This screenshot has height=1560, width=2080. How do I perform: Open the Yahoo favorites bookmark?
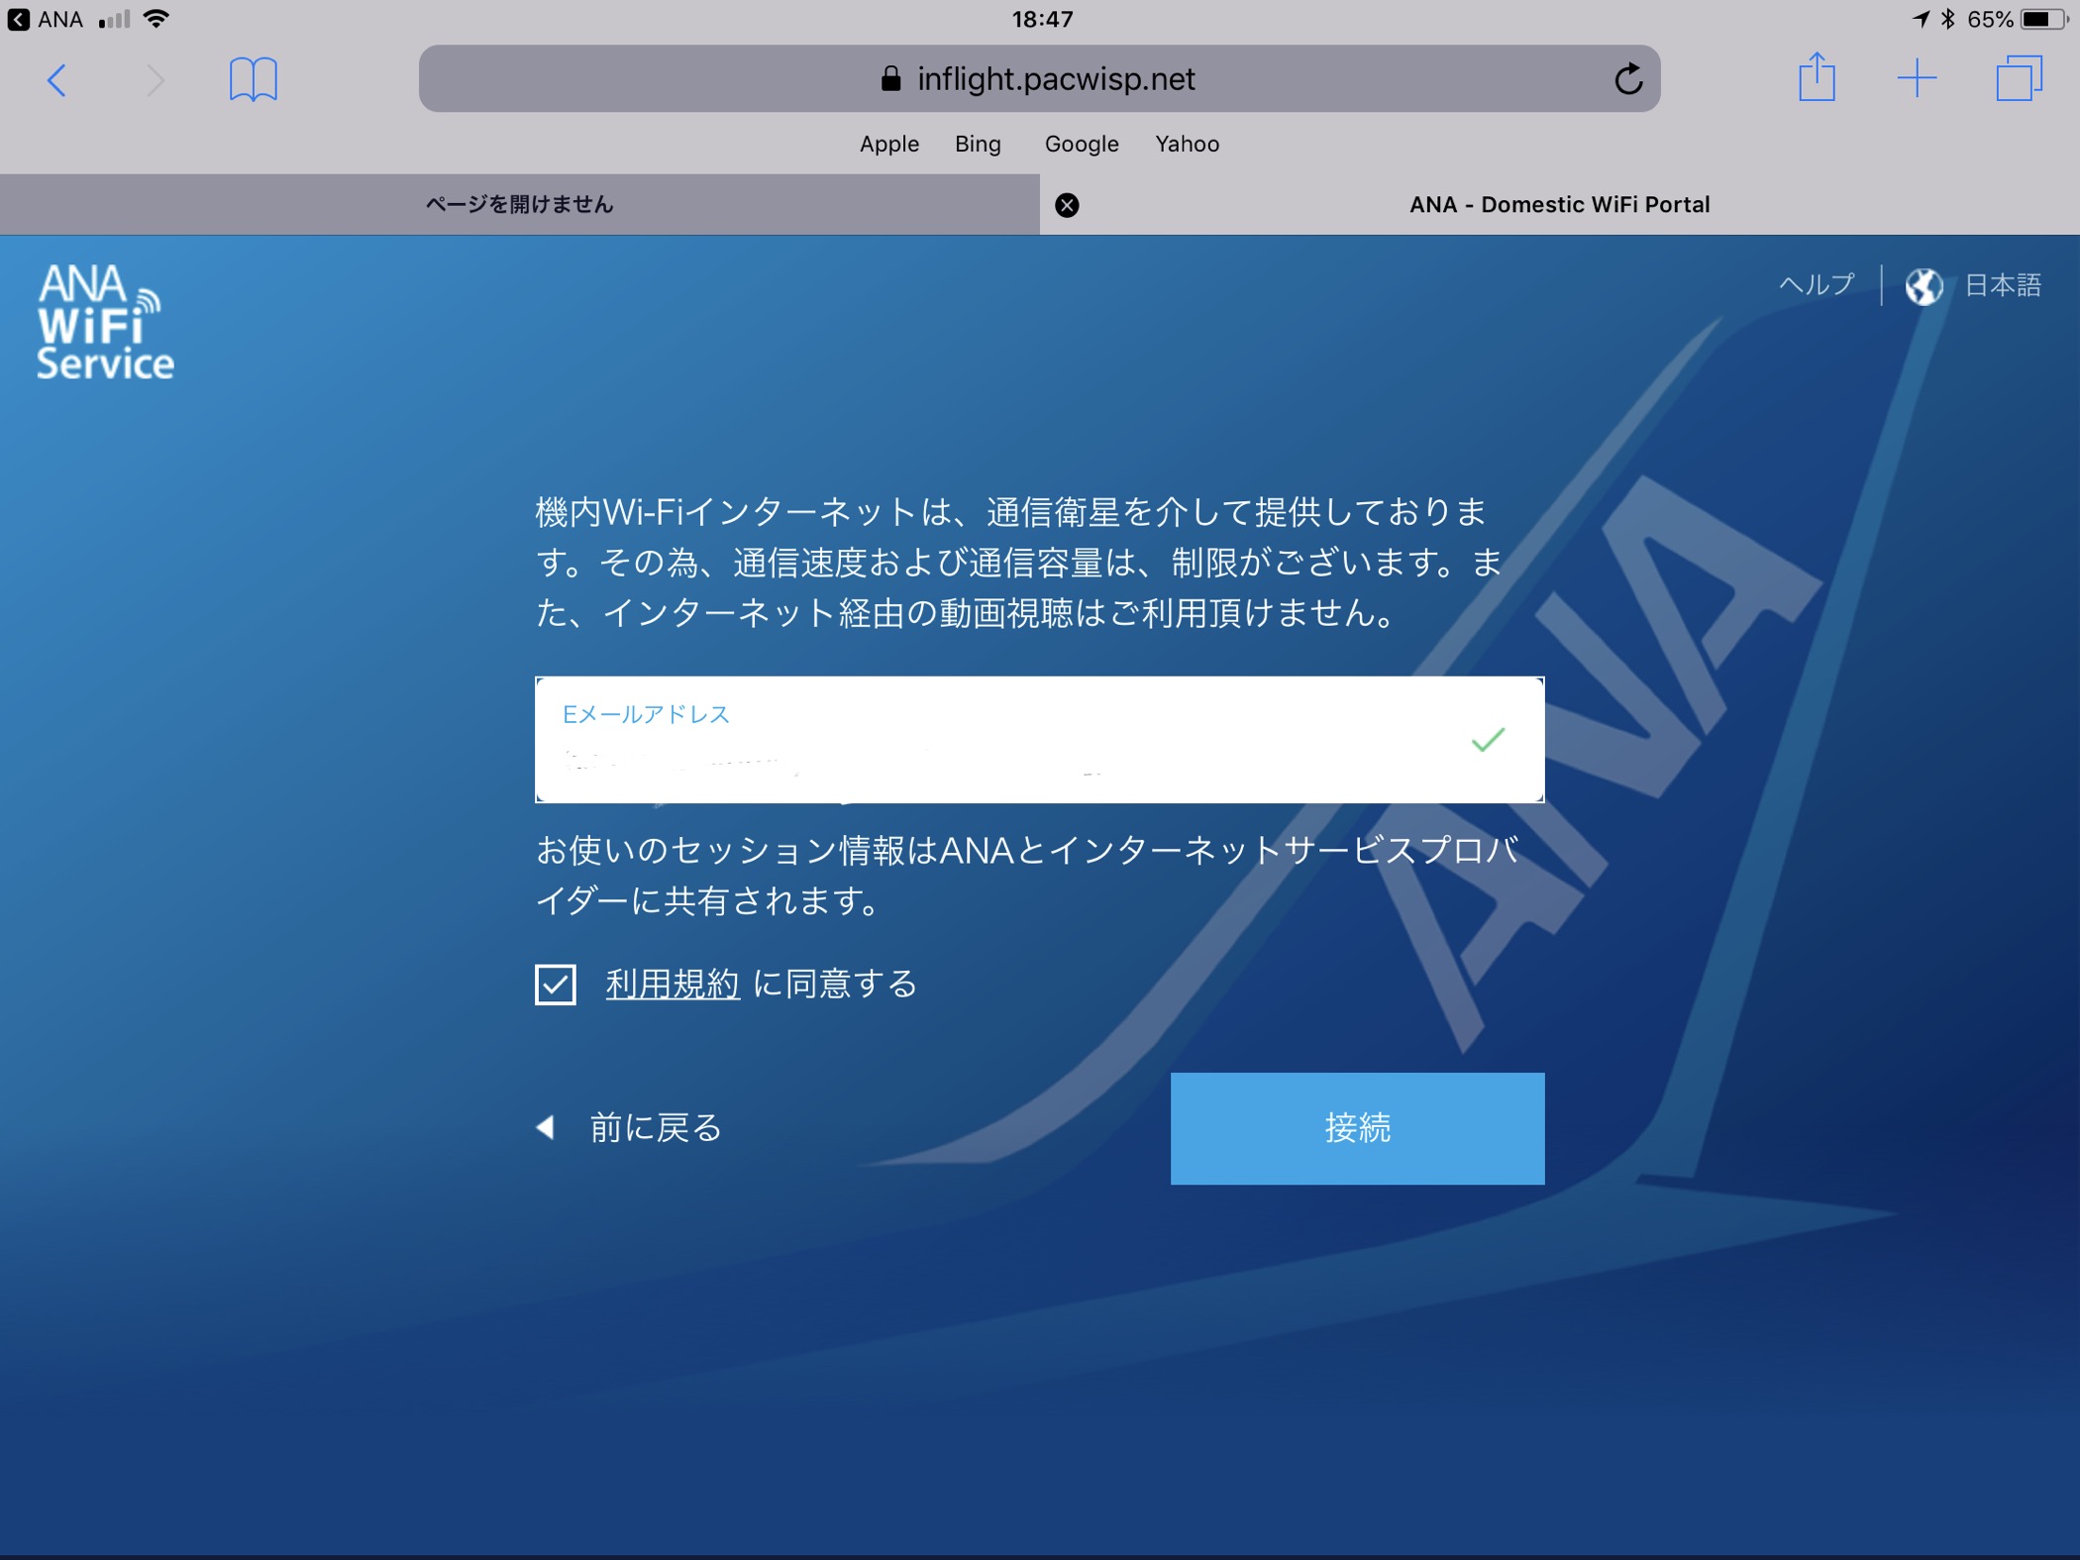click(x=1187, y=144)
